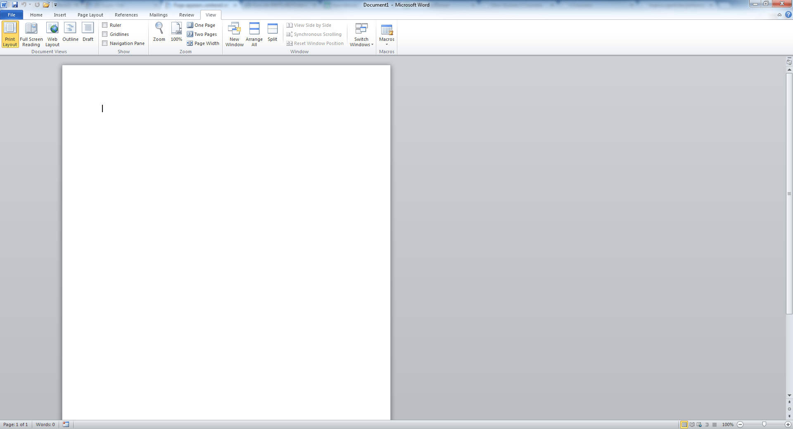The width and height of the screenshot is (793, 429).
Task: Click Arrange All in the Window group
Action: click(254, 34)
